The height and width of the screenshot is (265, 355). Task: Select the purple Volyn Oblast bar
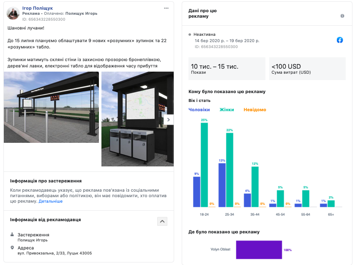(259, 249)
